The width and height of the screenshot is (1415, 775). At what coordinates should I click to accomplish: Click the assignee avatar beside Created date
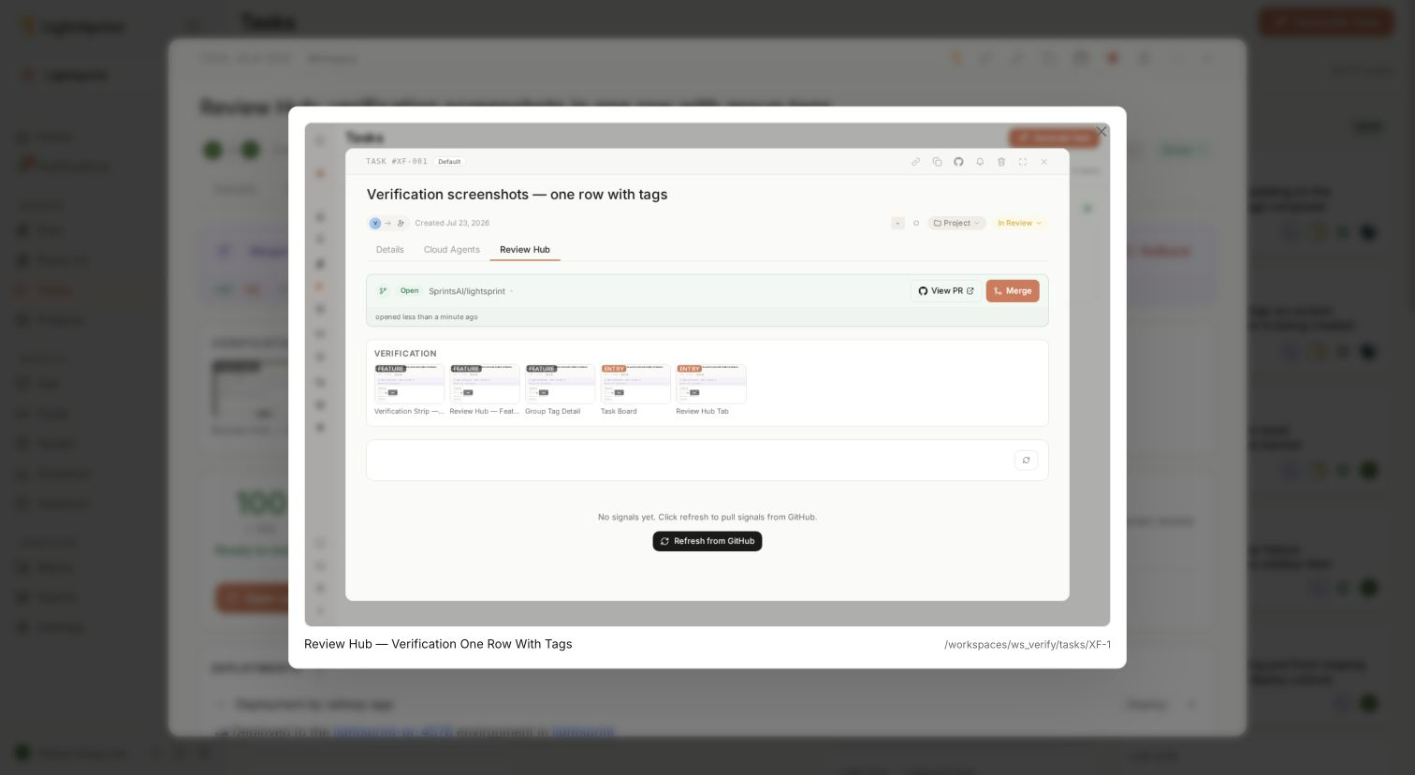(375, 223)
